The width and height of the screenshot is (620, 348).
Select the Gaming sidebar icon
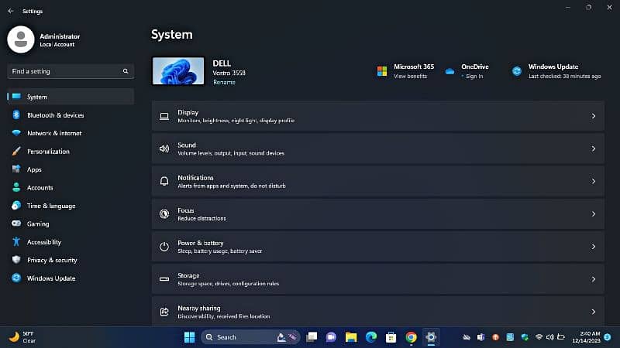point(15,223)
